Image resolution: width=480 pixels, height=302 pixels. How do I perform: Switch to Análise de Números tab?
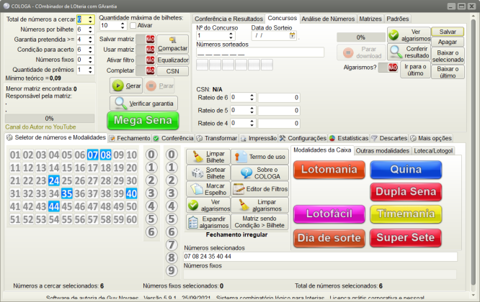tap(328, 19)
